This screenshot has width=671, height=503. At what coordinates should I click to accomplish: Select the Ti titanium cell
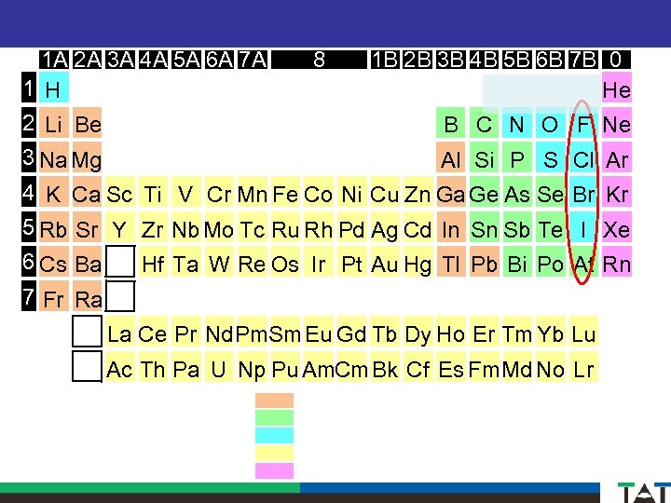coord(153,192)
